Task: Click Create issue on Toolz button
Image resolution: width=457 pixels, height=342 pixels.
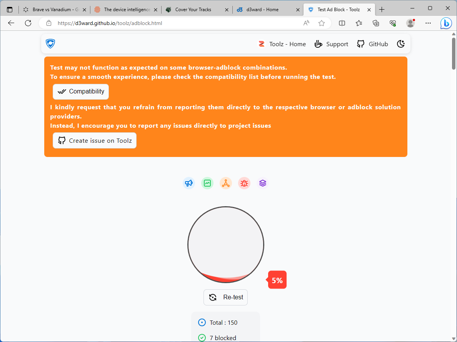Action: [x=94, y=140]
